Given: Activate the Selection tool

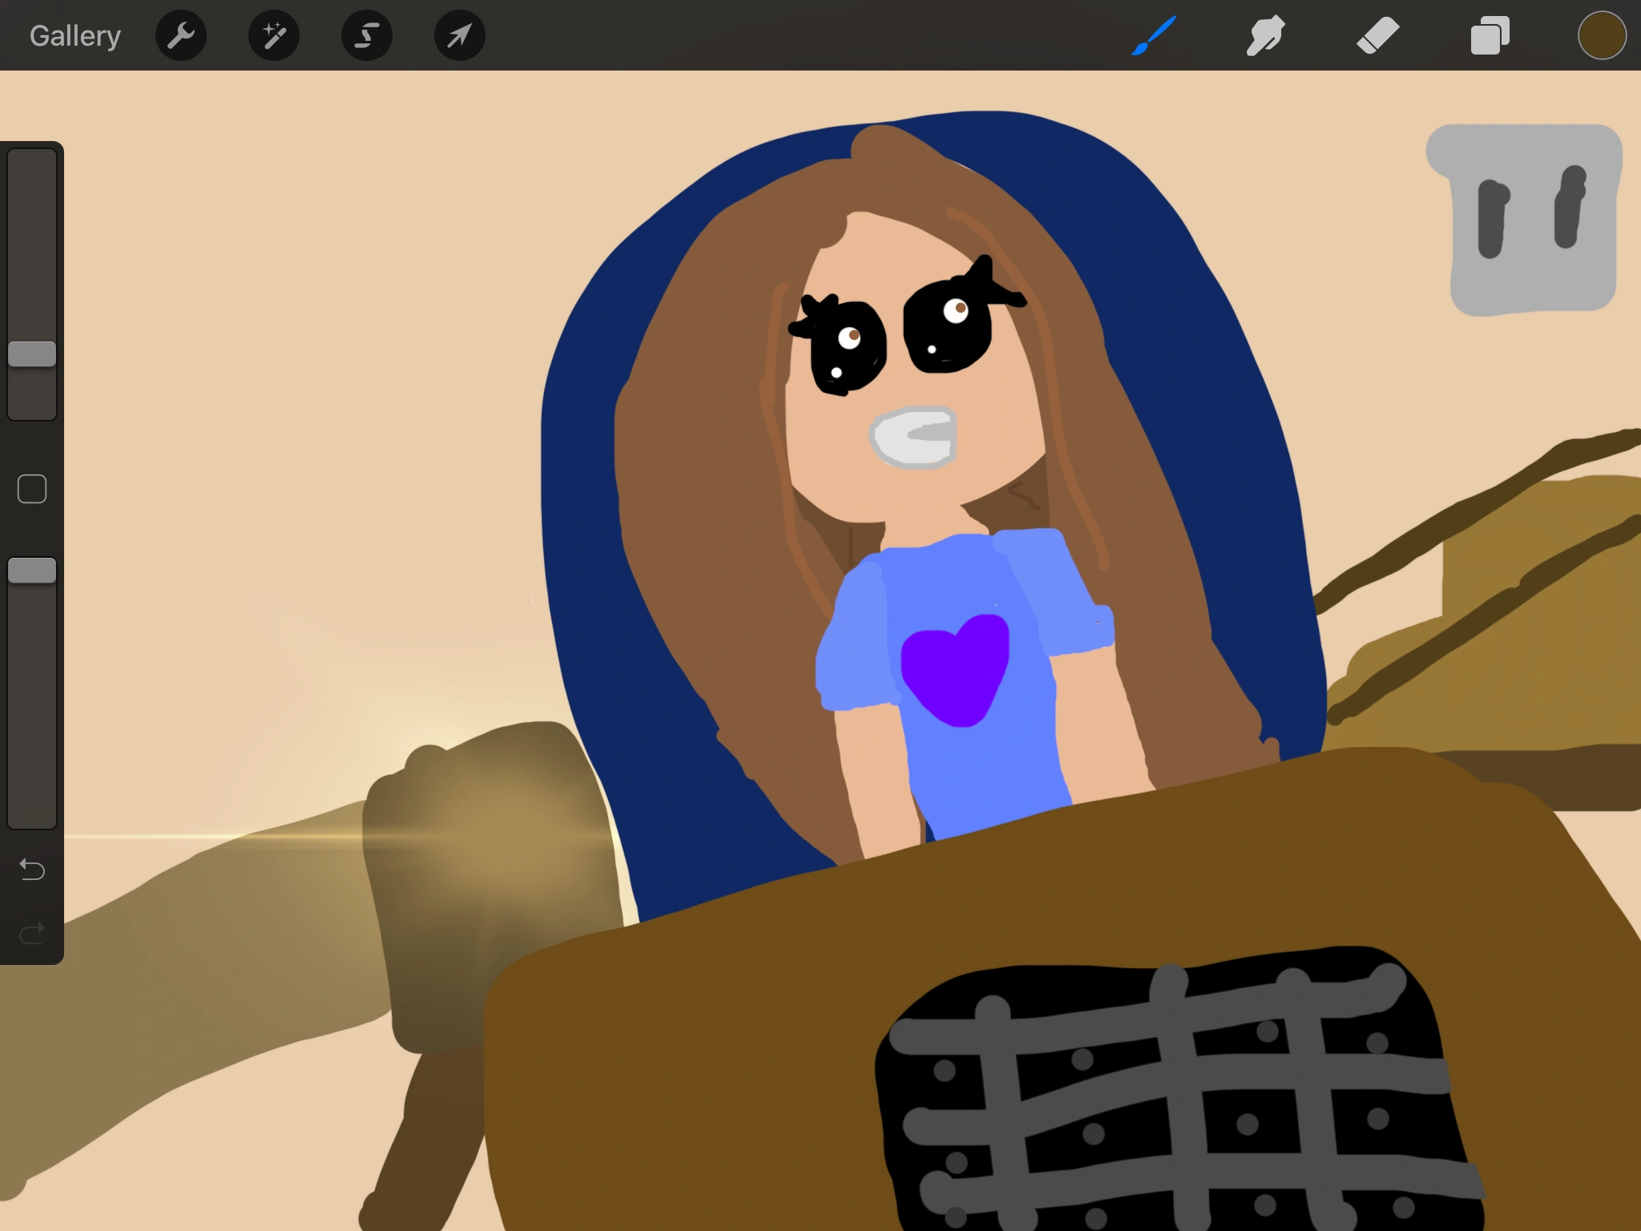Looking at the screenshot, I should pyautogui.click(x=367, y=36).
